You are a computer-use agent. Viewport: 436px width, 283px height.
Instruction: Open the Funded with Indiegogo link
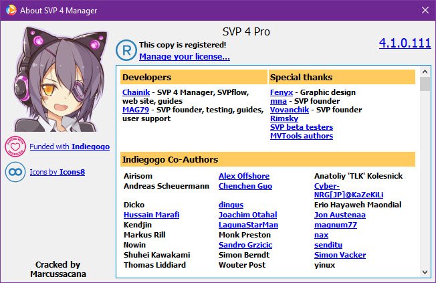click(70, 147)
